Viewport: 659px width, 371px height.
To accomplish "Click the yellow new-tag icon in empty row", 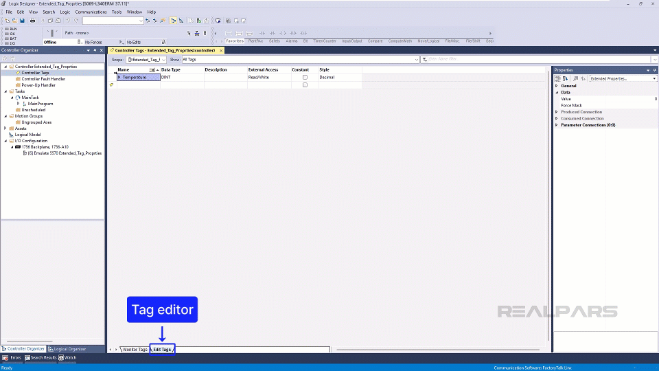I will pyautogui.click(x=111, y=85).
